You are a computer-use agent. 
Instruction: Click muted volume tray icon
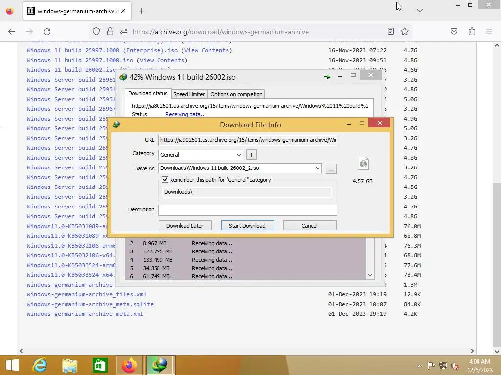pos(455,366)
